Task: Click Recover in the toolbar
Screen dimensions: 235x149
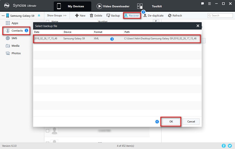Action: point(132,15)
